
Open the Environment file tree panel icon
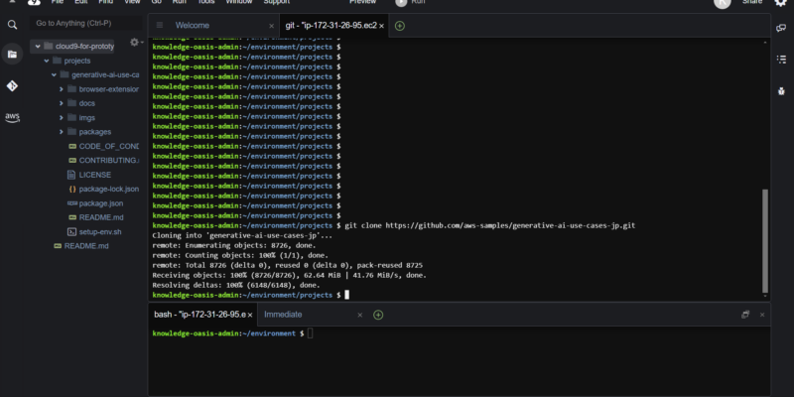[x=12, y=55]
